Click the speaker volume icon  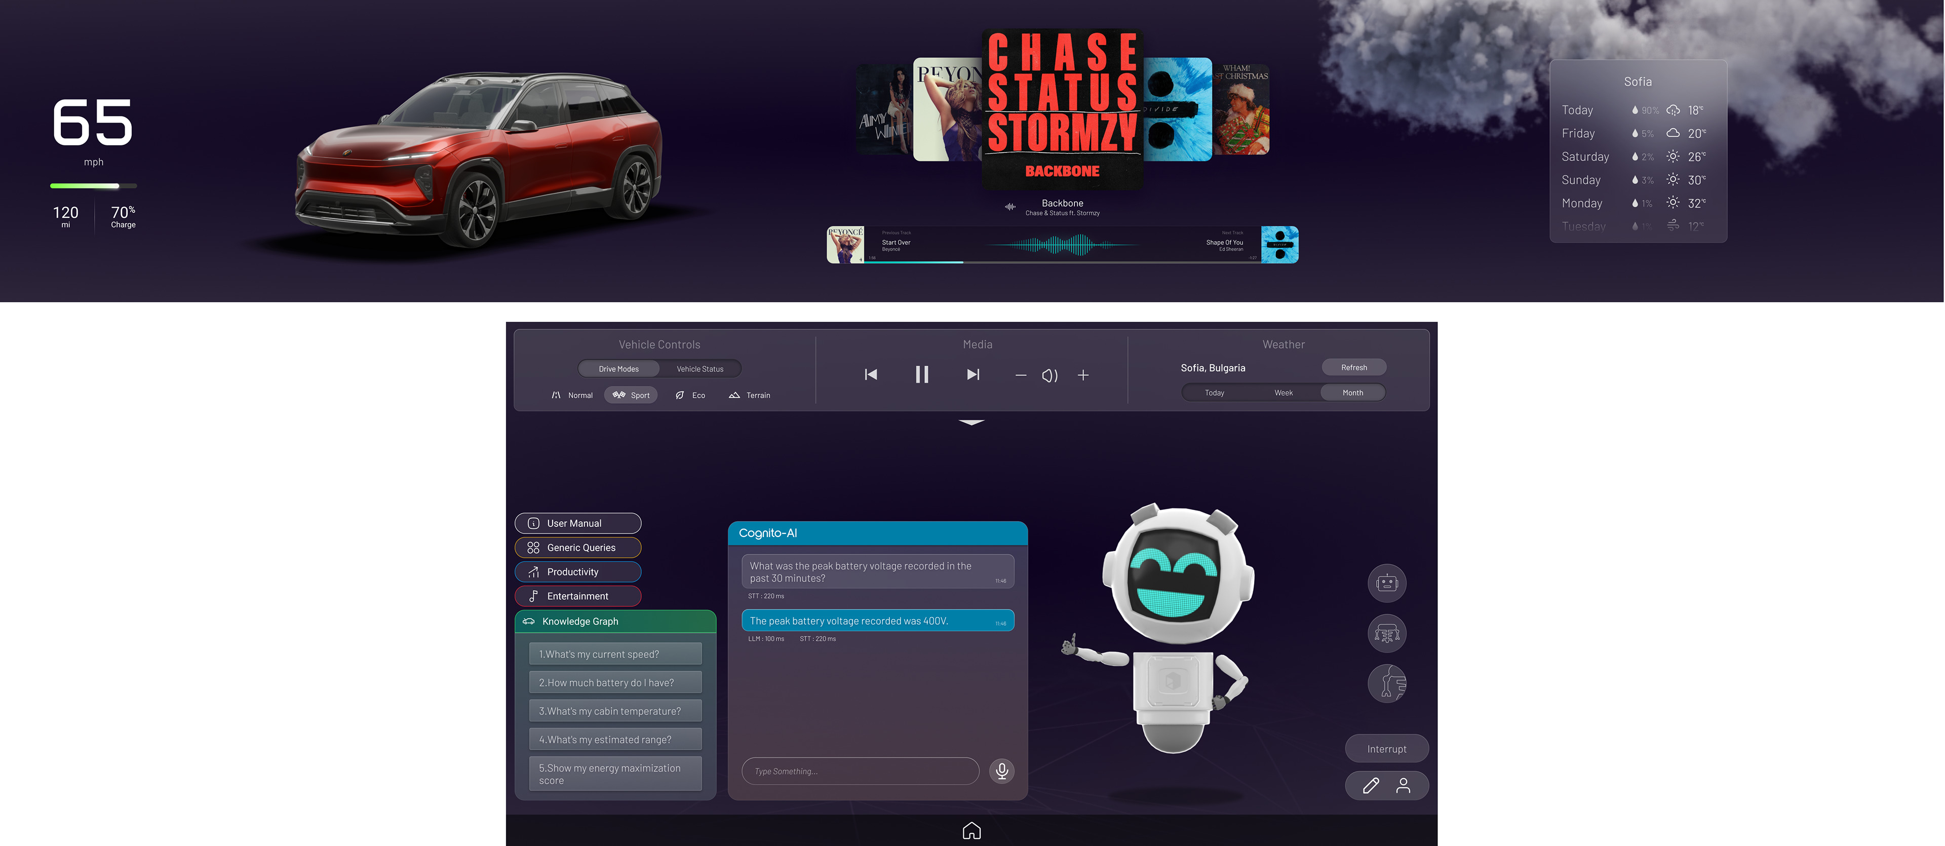coord(1049,375)
